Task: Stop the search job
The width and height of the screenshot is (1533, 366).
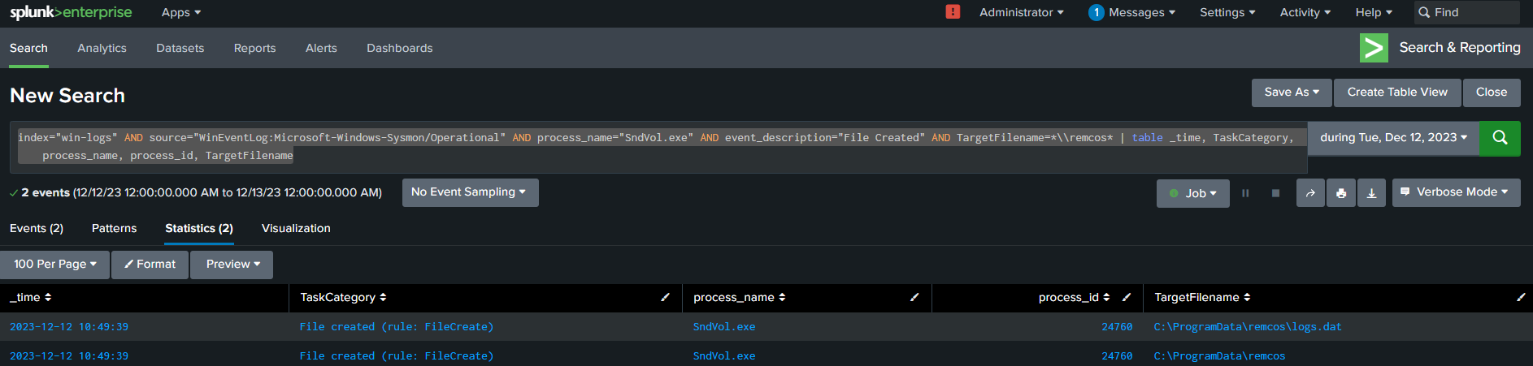Action: pos(1275,193)
